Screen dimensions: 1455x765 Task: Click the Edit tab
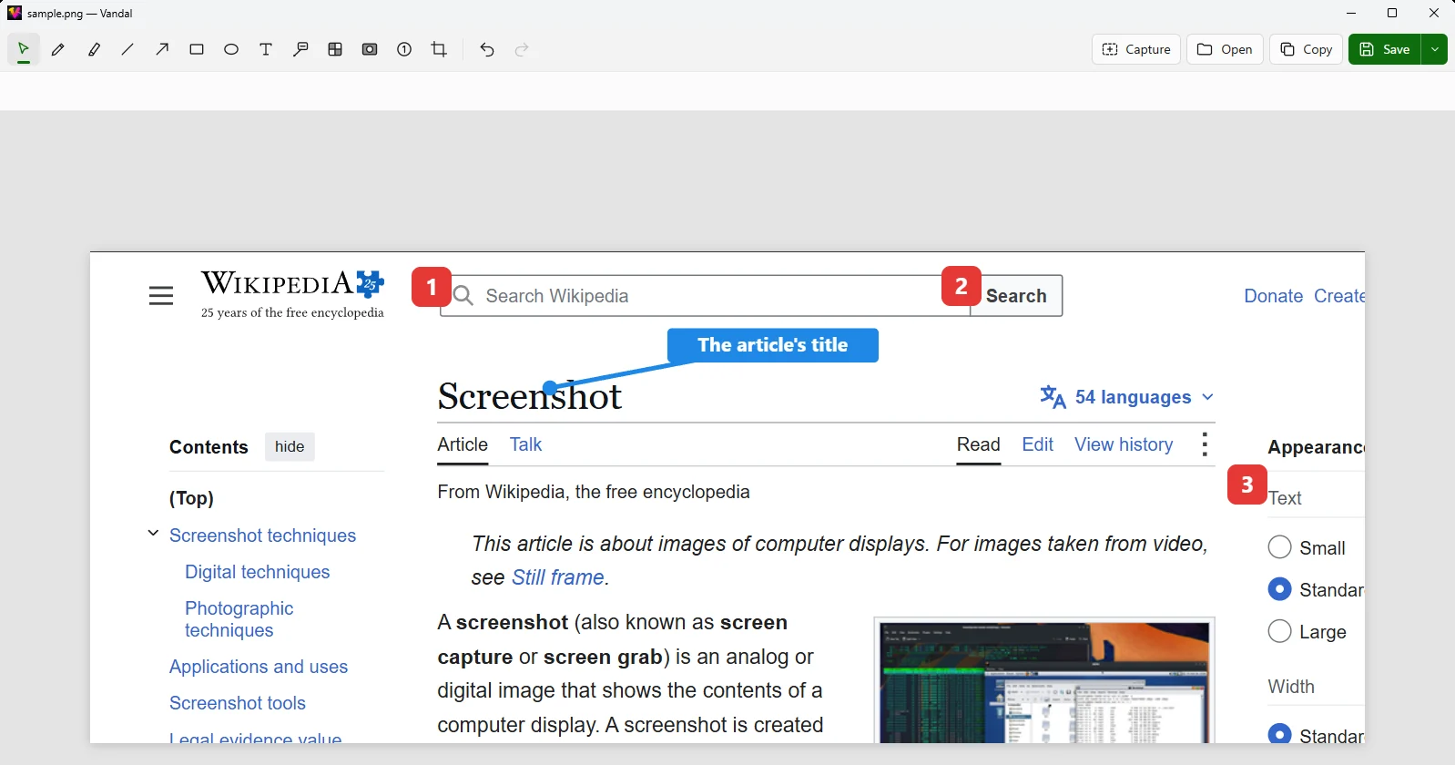tap(1038, 444)
